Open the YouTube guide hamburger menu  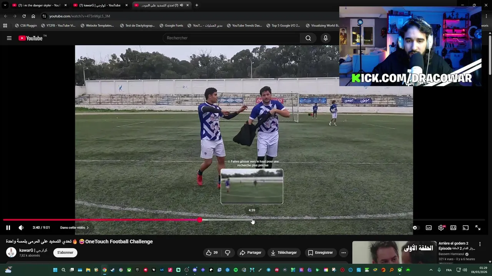(x=9, y=38)
